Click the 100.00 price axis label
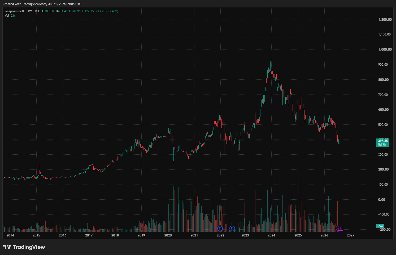Screen dimensions: 396x255 (x=383, y=185)
